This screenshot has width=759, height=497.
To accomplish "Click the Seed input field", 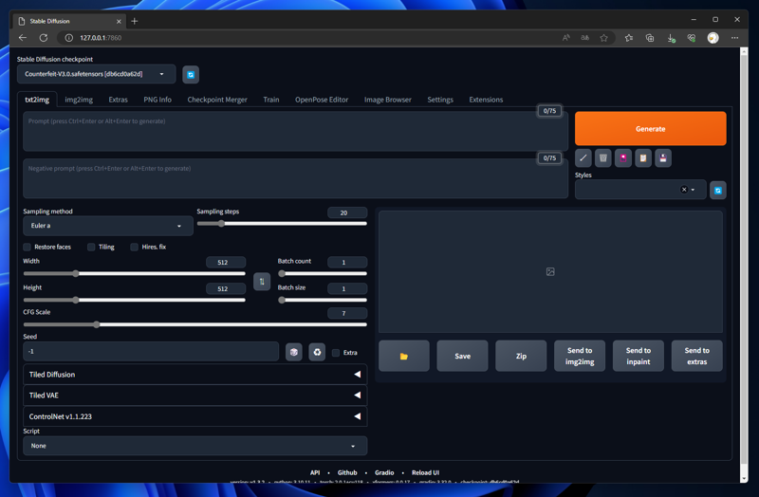I will coord(151,352).
